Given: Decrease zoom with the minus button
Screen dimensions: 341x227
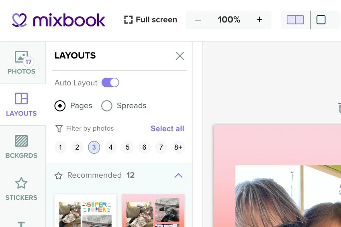Looking at the screenshot, I should coord(198,20).
